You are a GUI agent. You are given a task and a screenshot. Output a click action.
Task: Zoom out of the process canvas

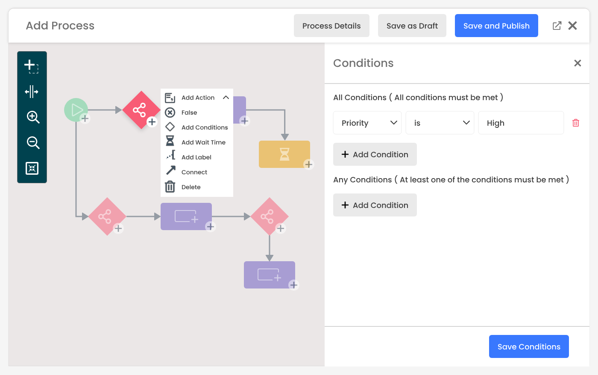click(33, 143)
